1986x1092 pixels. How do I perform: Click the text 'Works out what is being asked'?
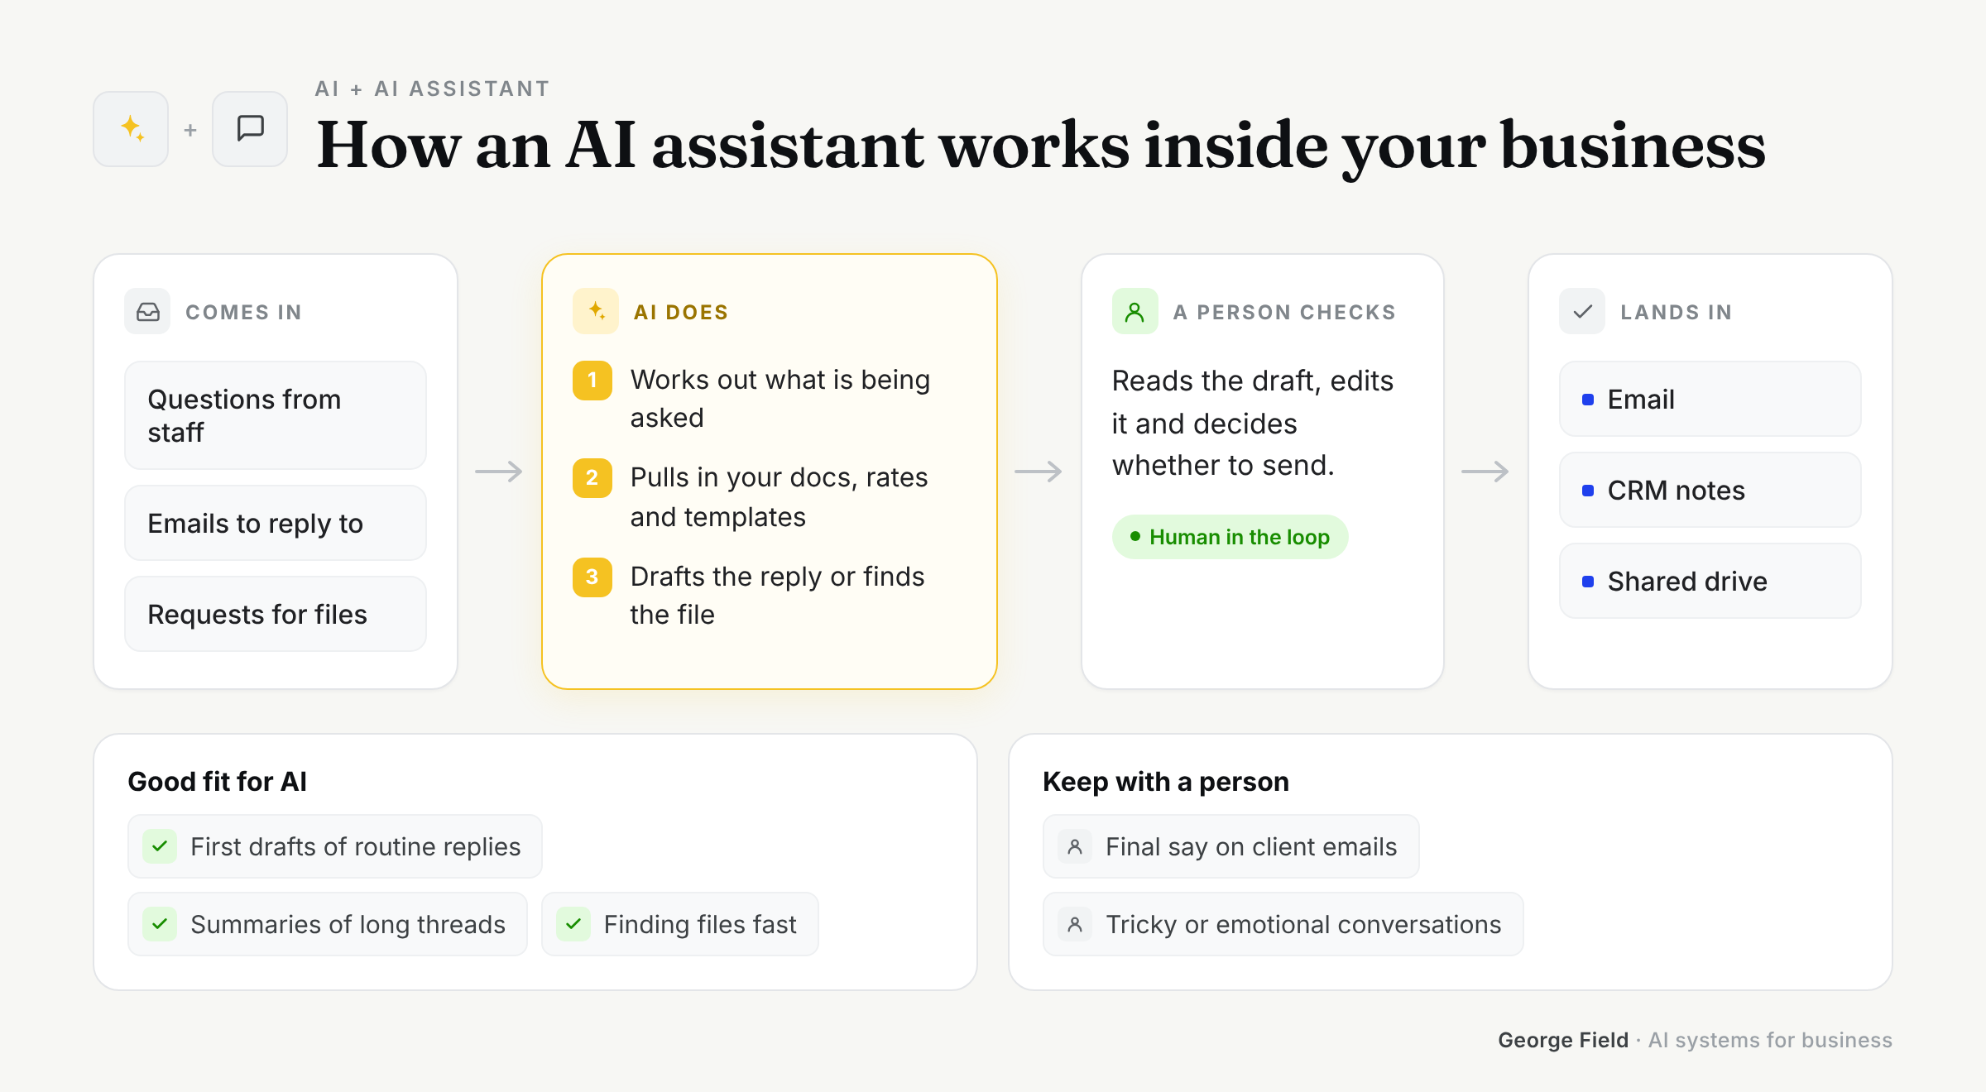click(780, 399)
